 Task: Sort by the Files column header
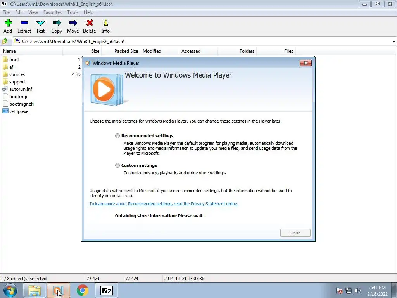click(276, 51)
